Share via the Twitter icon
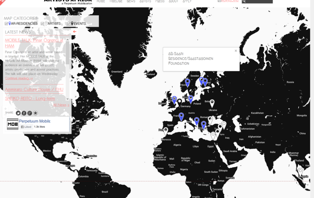Screen dimensions: 314x198 [x=18, y=113]
